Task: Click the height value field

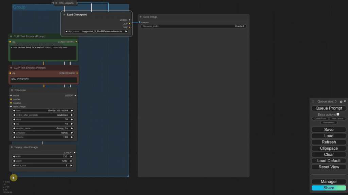Action: click(x=42, y=161)
